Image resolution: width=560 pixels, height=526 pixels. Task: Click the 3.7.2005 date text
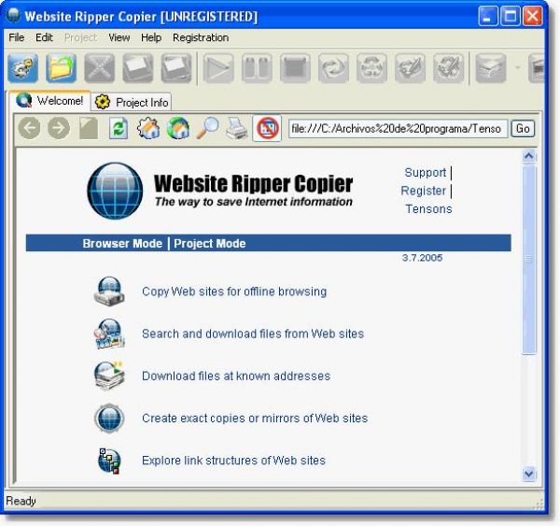(x=422, y=258)
